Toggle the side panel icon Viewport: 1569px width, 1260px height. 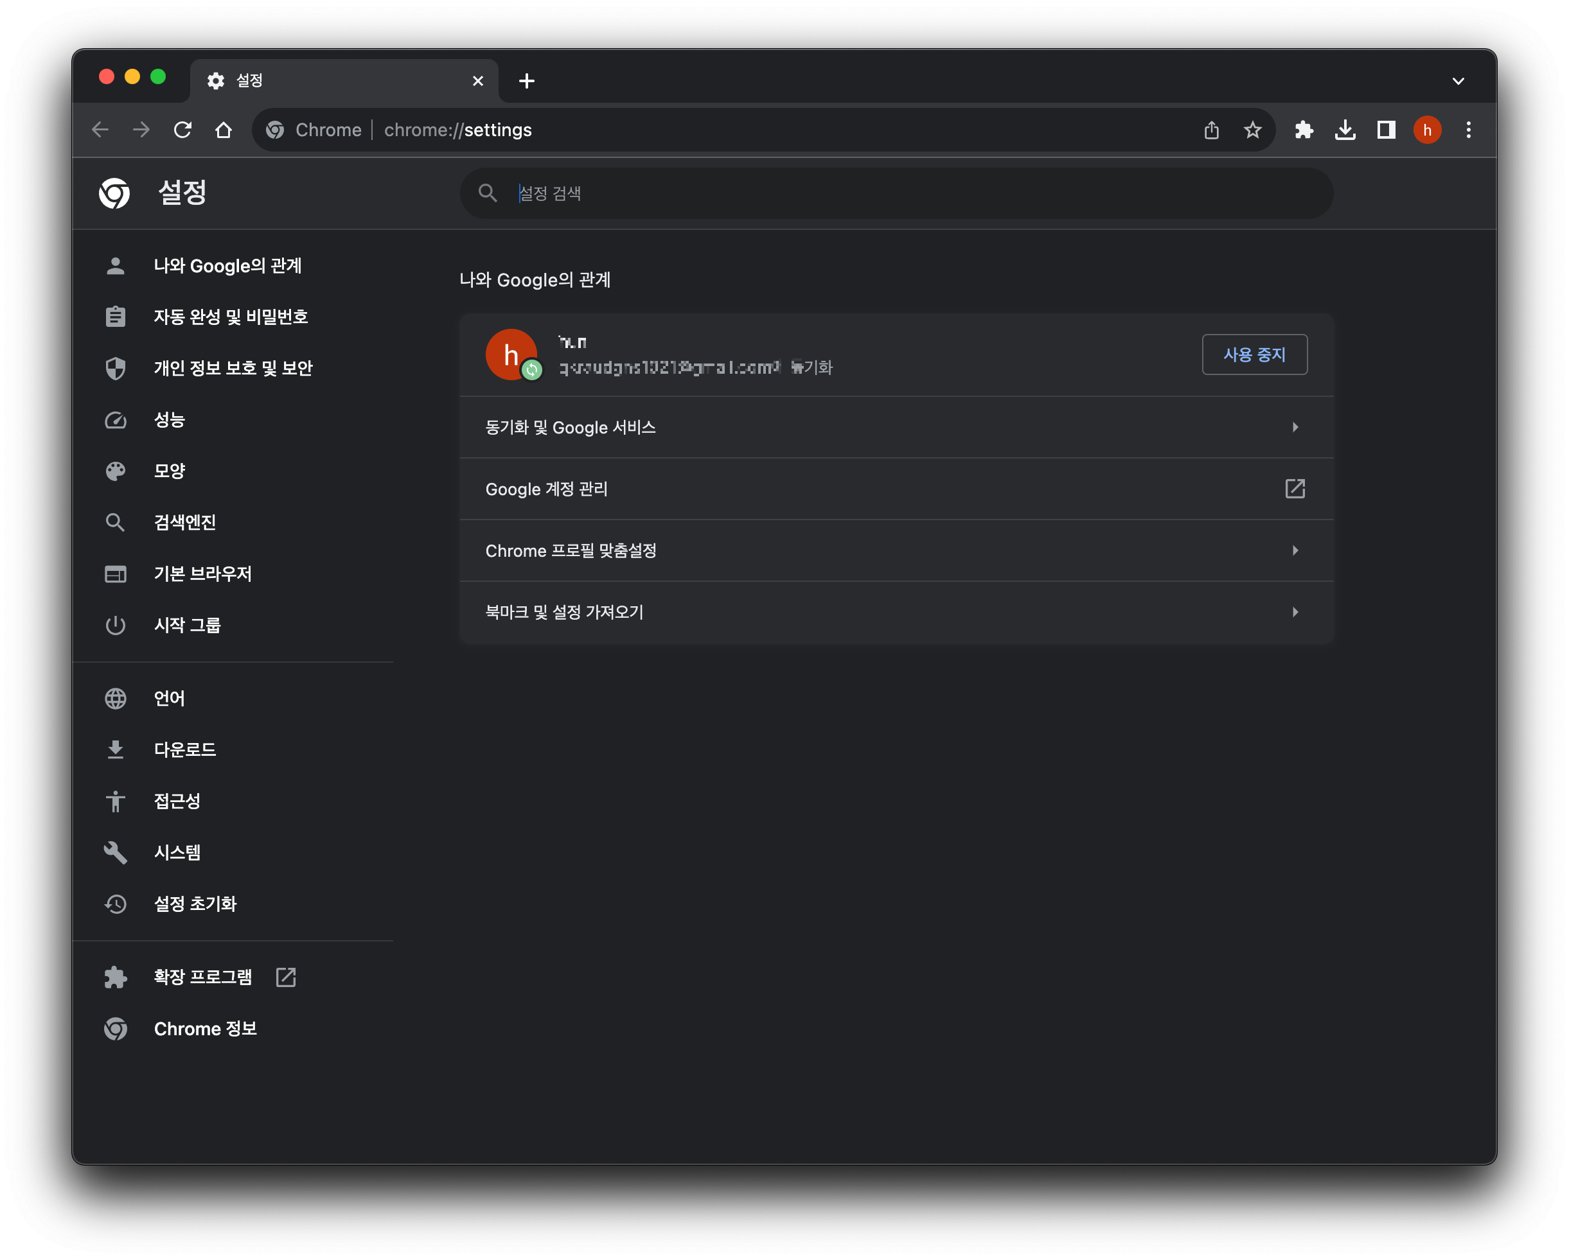(1386, 130)
